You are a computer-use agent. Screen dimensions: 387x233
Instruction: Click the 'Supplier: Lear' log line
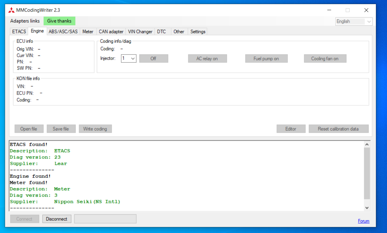click(x=38, y=163)
